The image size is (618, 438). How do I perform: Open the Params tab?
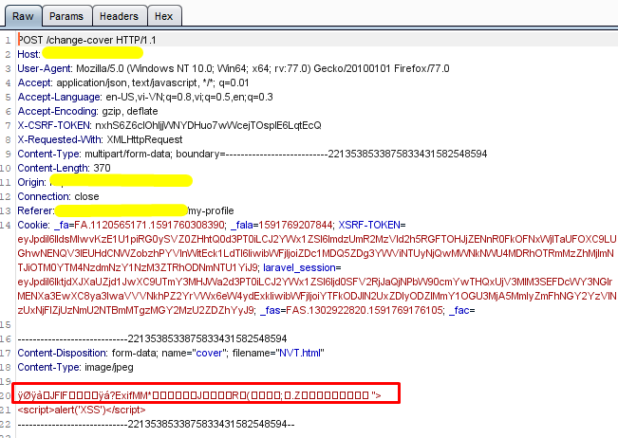tap(66, 16)
